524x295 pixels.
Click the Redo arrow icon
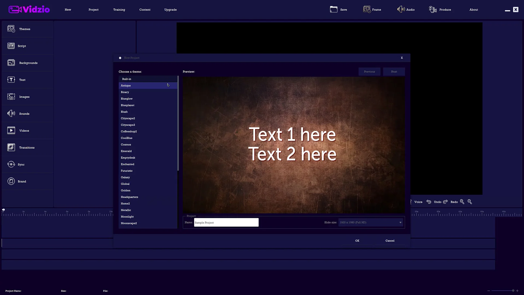[445, 202]
